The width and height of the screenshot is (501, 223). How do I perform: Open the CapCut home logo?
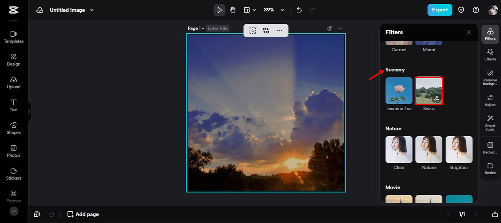[x=14, y=10]
